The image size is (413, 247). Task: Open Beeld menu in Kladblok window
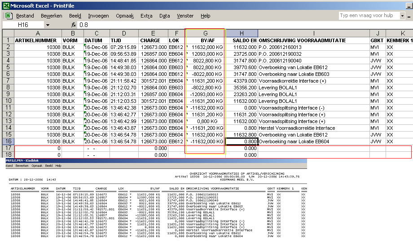pos(49,166)
